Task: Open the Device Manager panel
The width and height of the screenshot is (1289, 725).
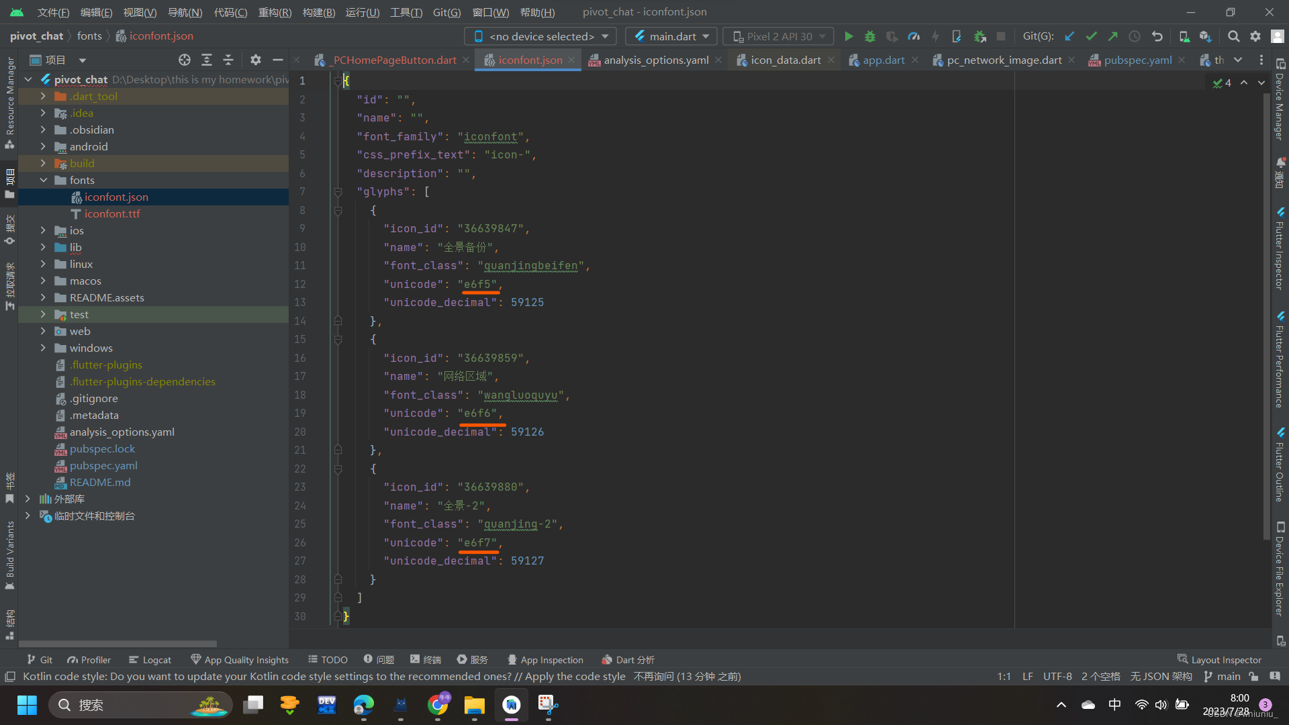Action: [1281, 107]
